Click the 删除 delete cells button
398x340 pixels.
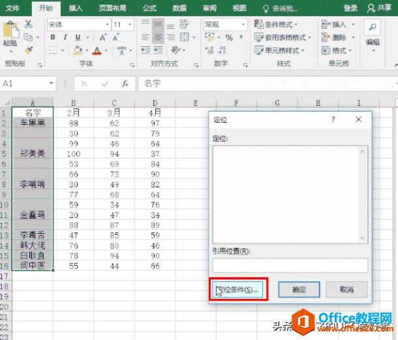pos(333,37)
